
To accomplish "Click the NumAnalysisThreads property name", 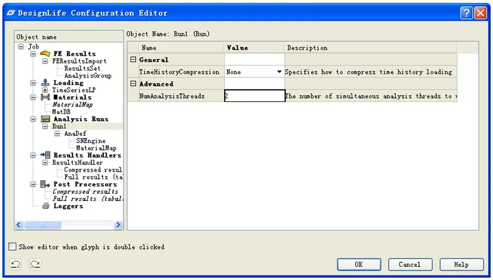I will click(172, 96).
